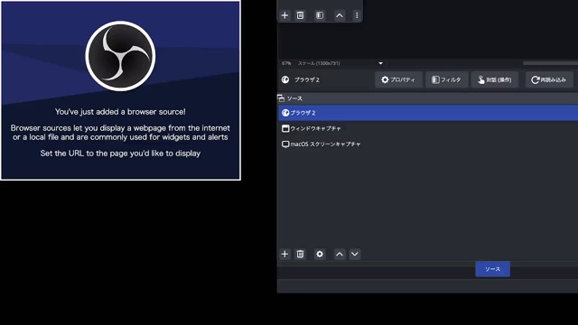
Task: Click the window icon of ウィンドウキャプチャ
Action: pyautogui.click(x=285, y=128)
